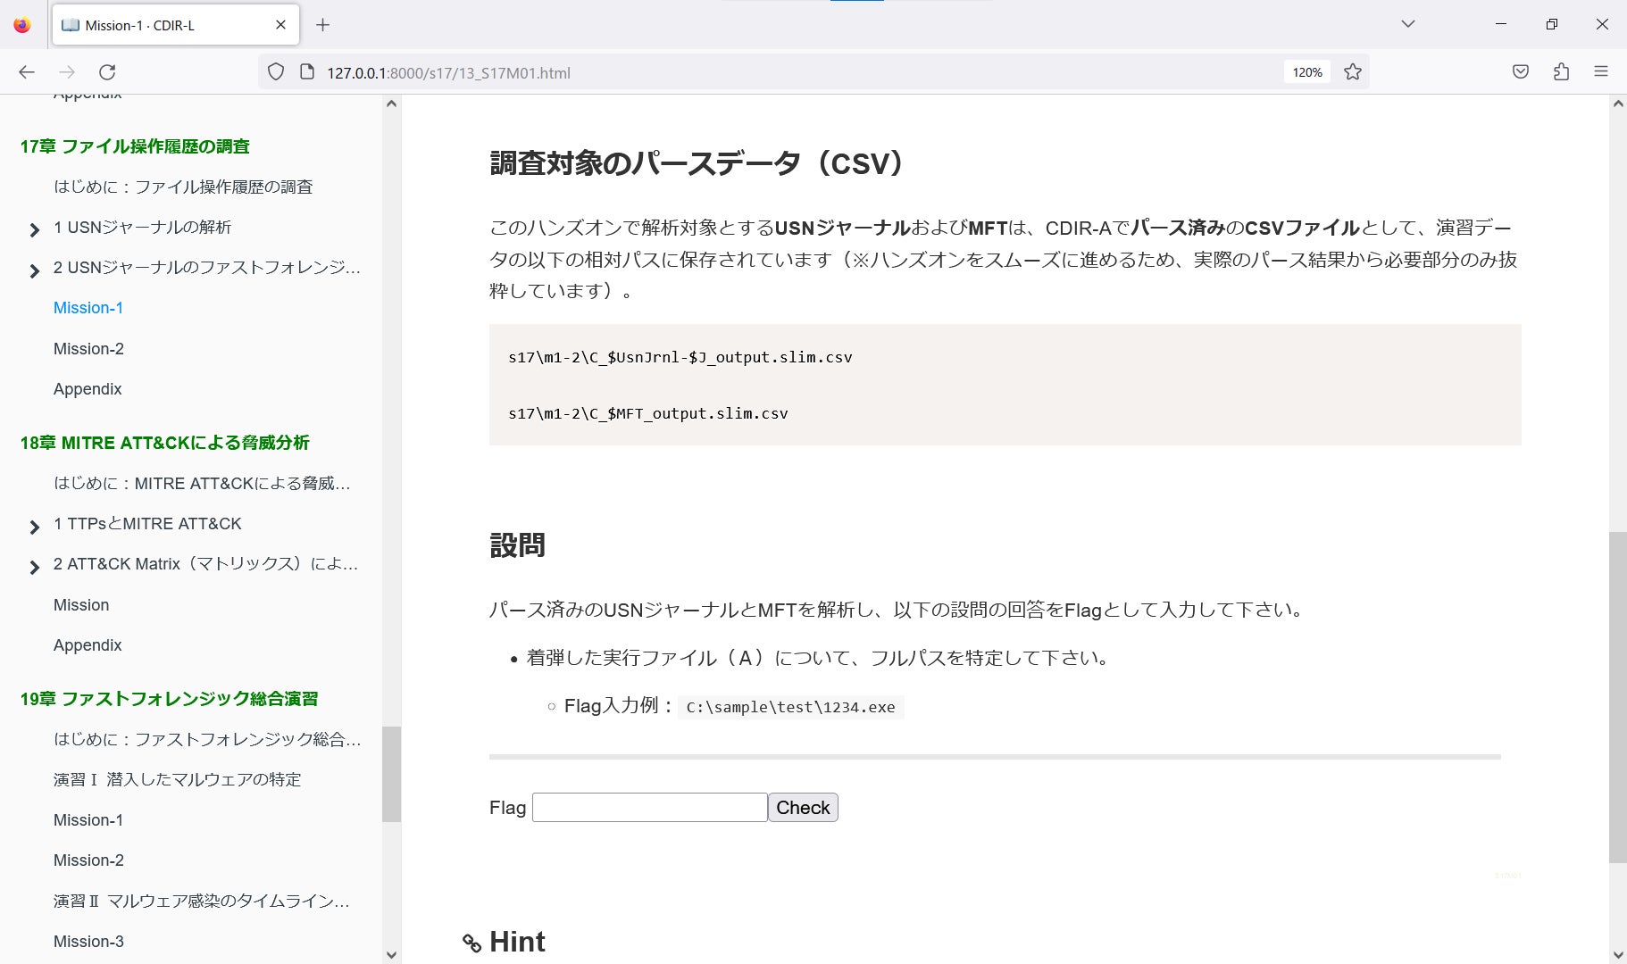Open the list all tabs dropdown

point(1408,24)
